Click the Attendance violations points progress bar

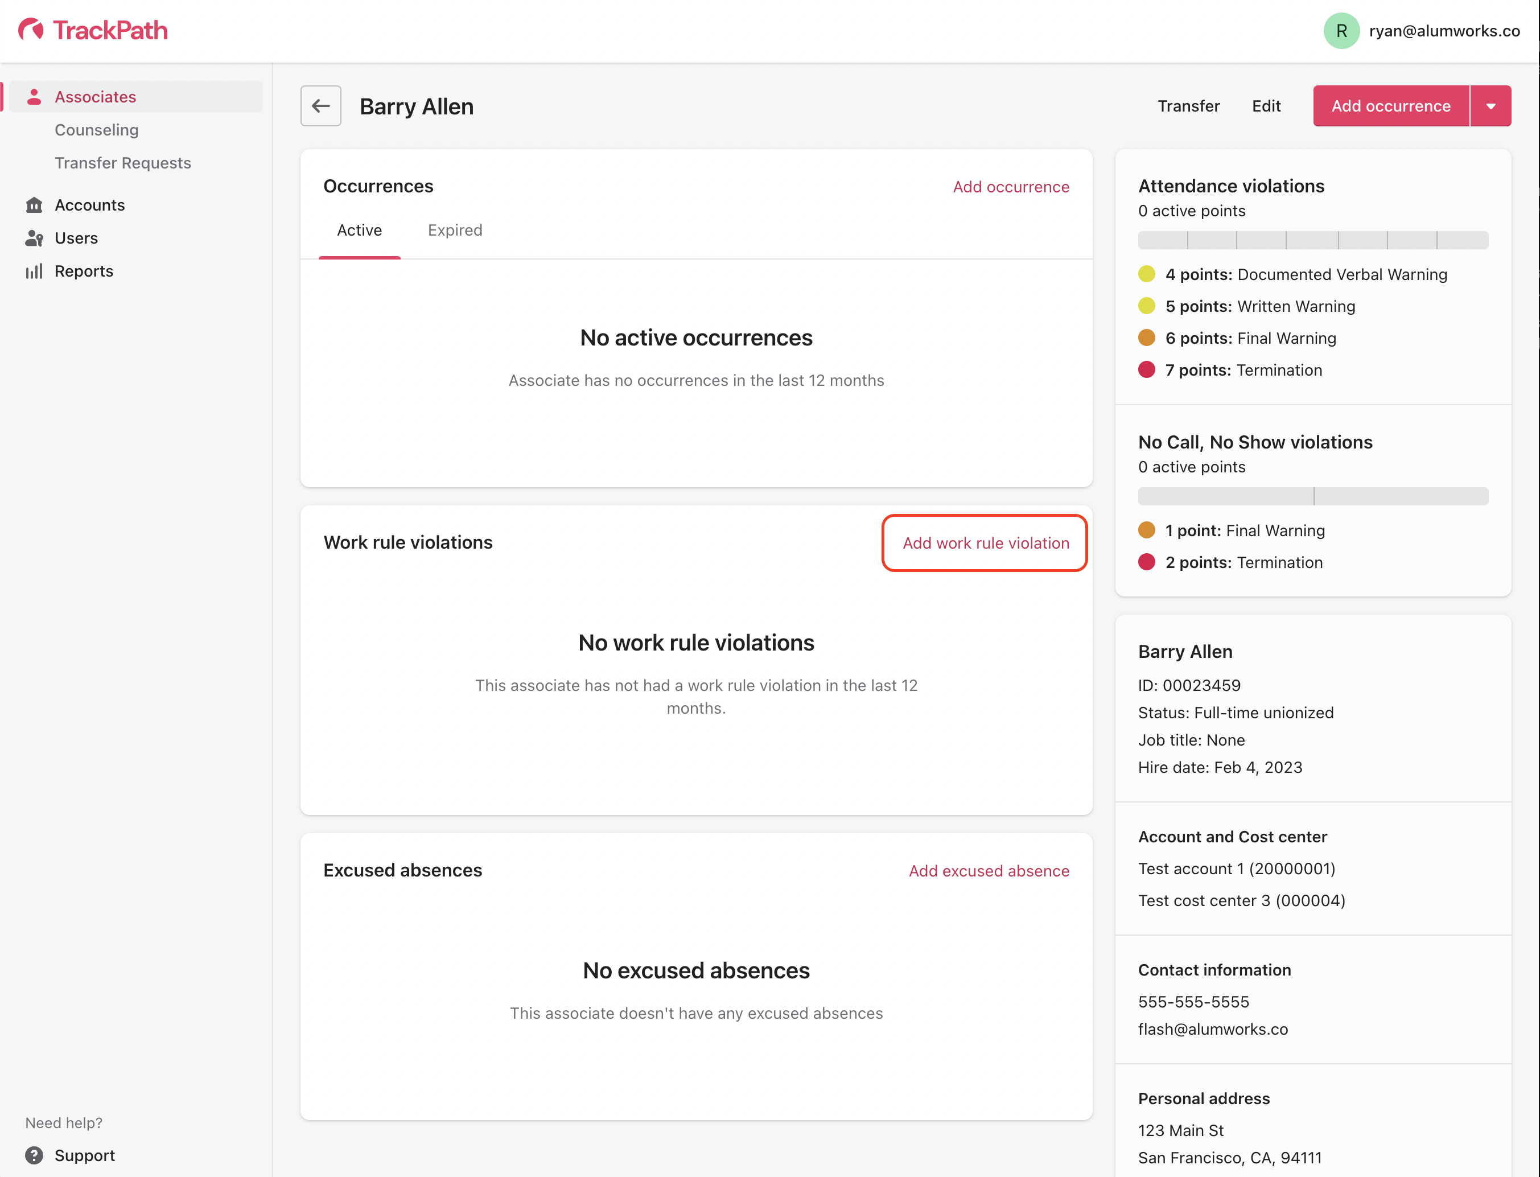tap(1312, 240)
